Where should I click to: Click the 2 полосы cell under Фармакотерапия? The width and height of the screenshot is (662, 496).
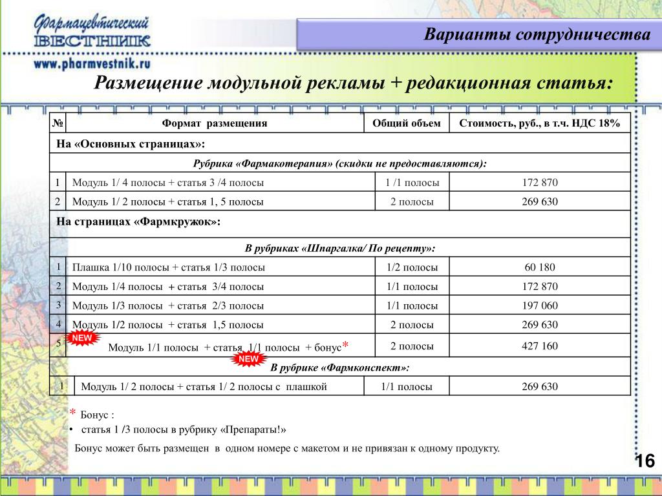pos(412,201)
